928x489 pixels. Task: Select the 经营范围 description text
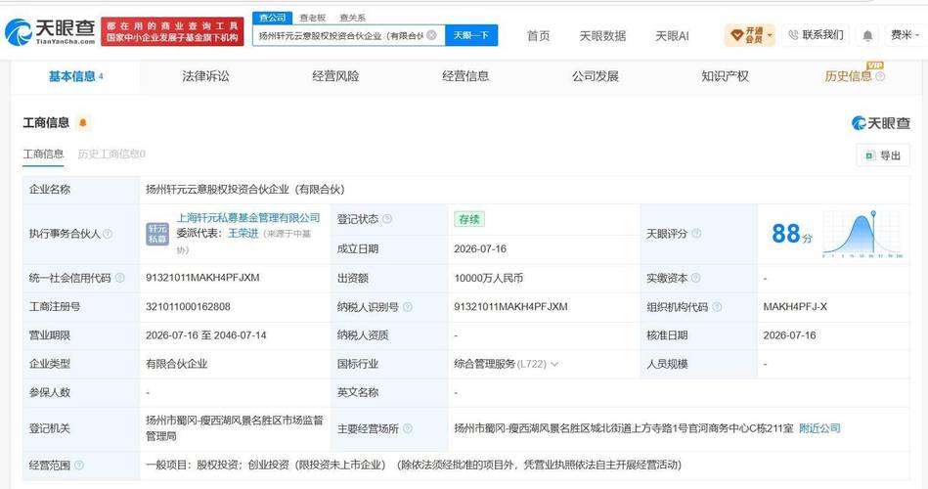[413, 465]
